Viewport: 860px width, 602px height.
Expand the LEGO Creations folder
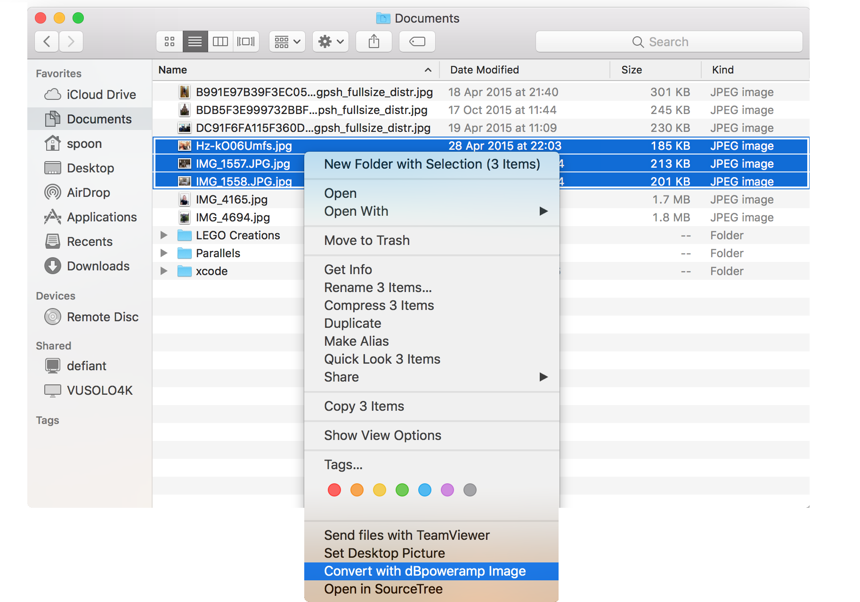click(164, 235)
